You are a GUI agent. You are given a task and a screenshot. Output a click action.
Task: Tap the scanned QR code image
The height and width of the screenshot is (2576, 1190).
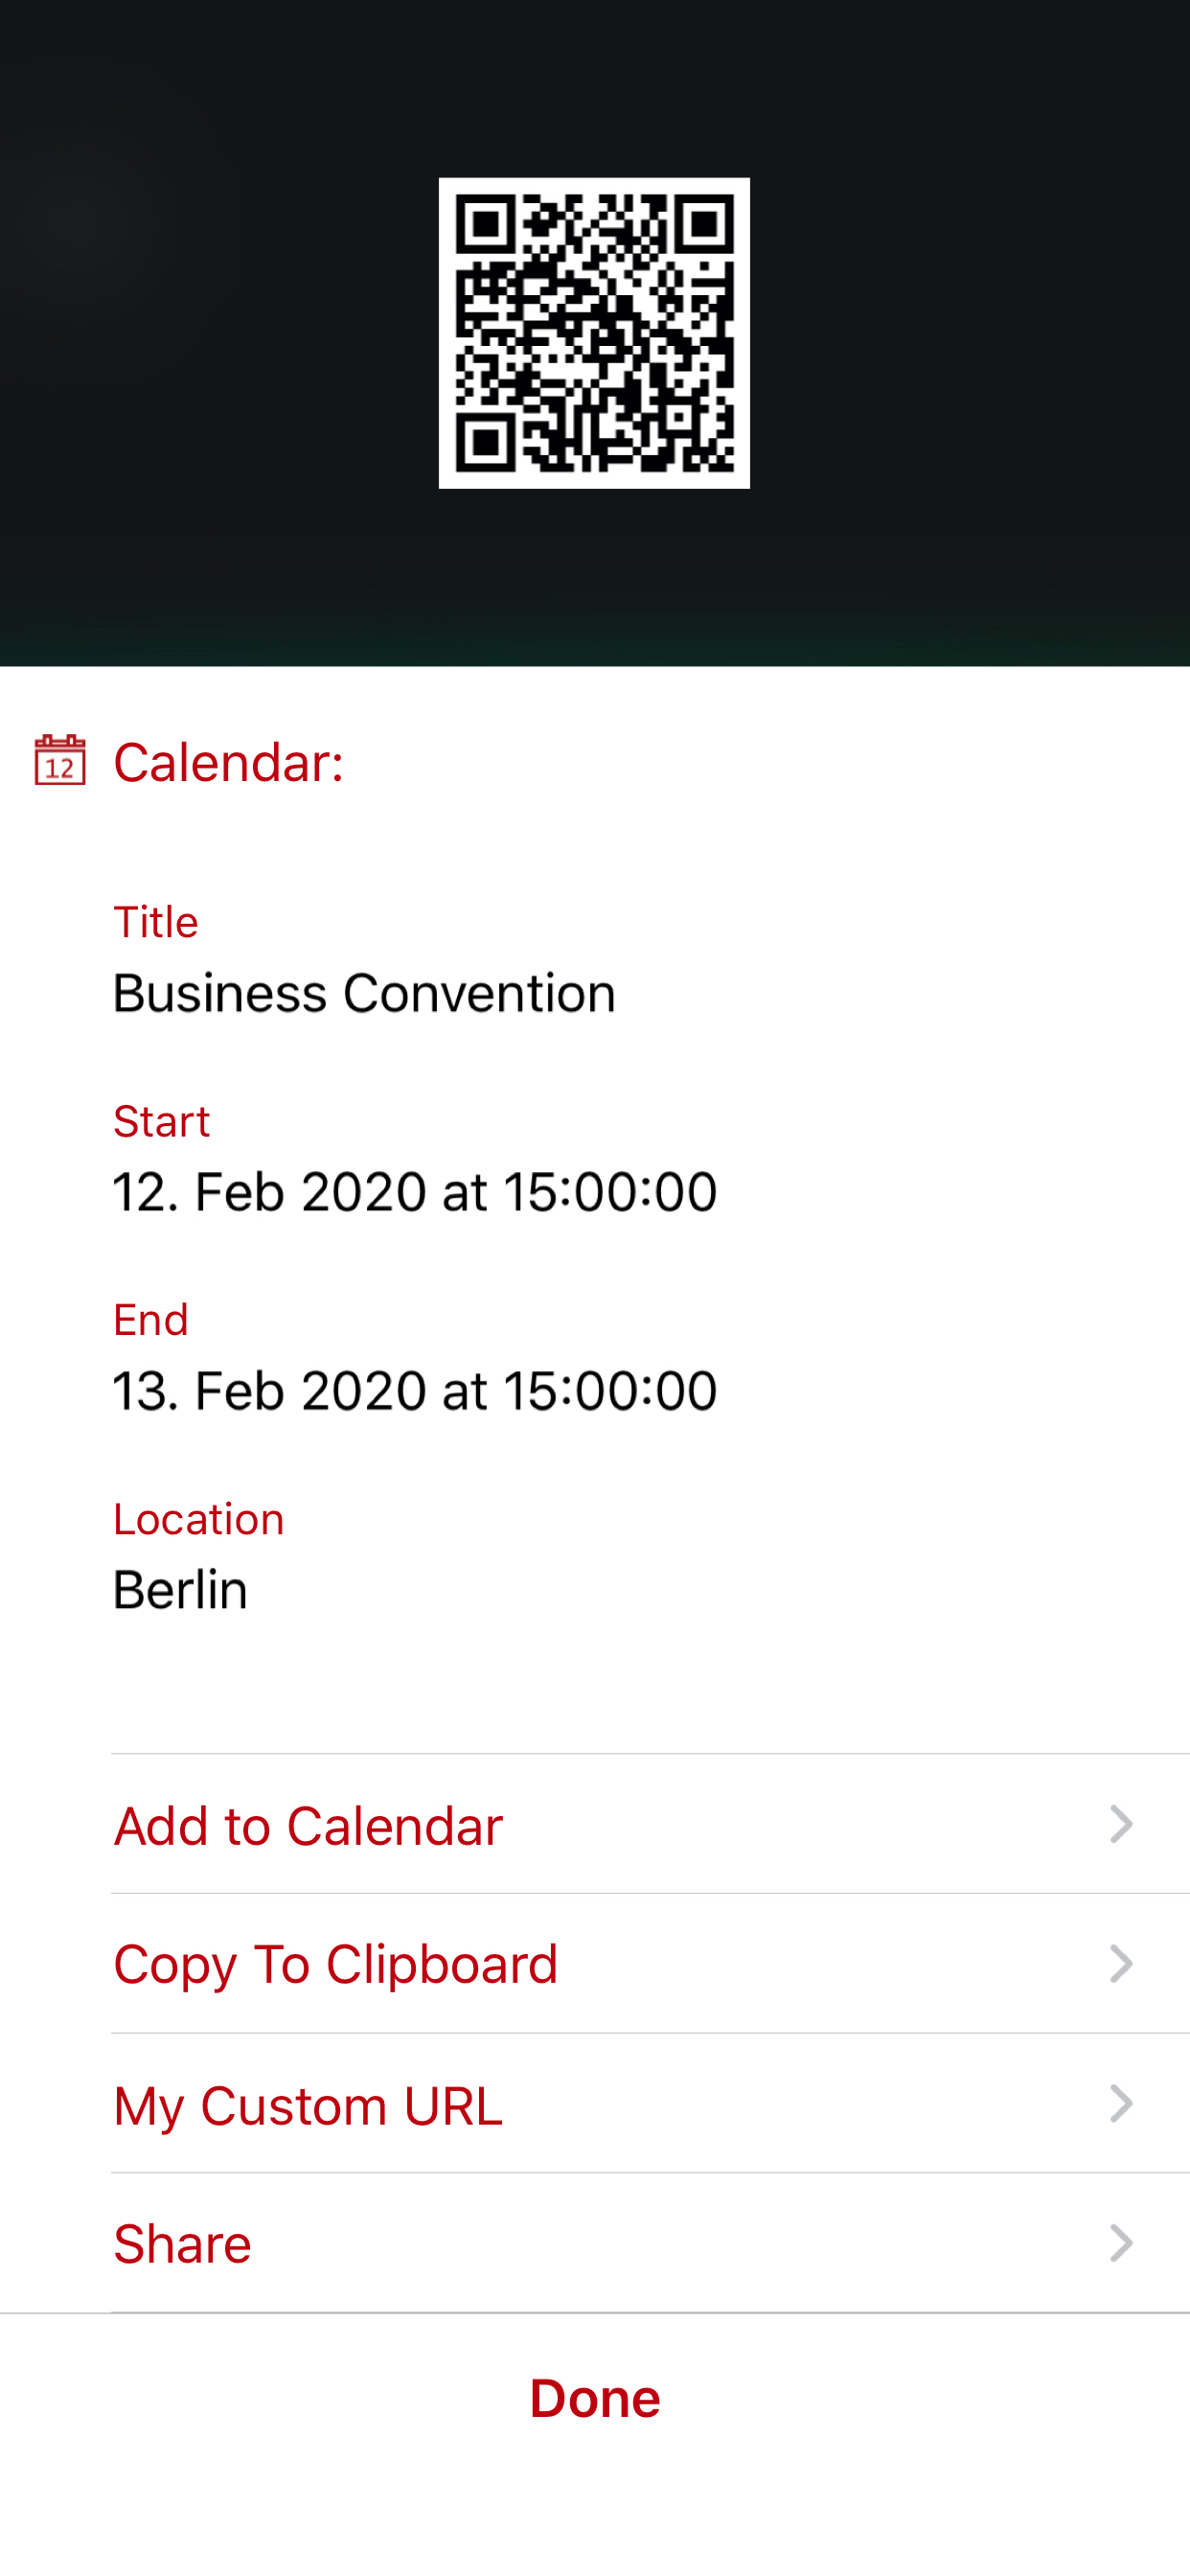(x=594, y=333)
